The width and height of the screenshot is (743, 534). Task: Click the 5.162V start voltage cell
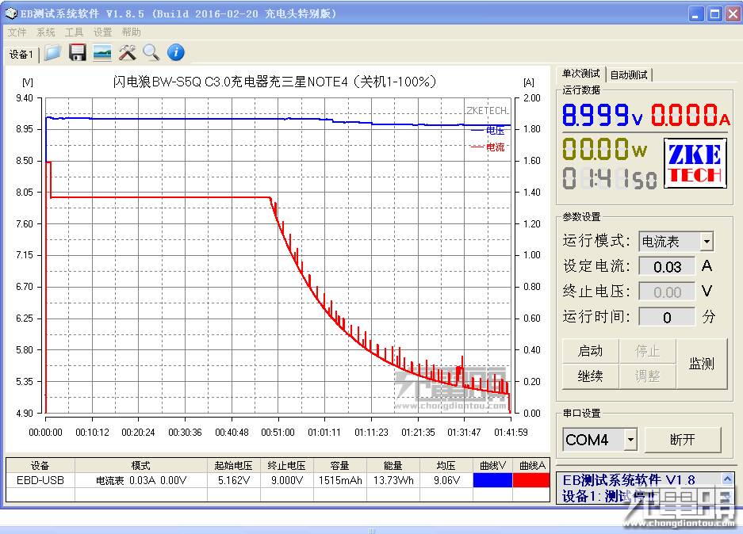(234, 480)
